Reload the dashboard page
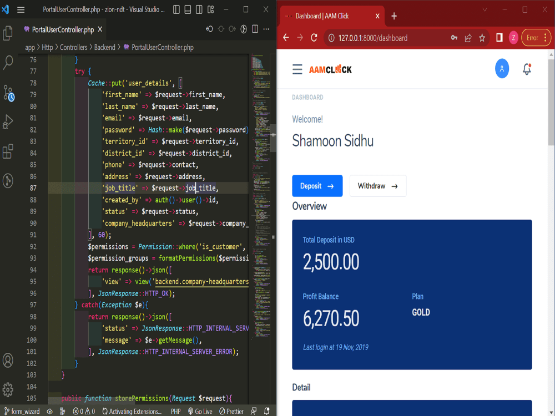The image size is (555, 416). 314,38
